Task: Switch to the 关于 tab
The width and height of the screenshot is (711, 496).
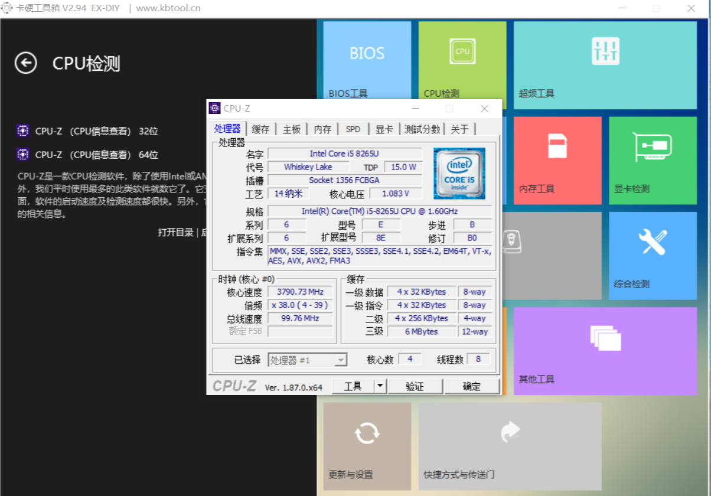Action: pyautogui.click(x=459, y=129)
